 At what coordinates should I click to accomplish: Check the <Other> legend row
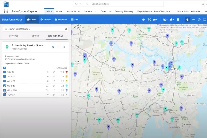(x=4, y=95)
